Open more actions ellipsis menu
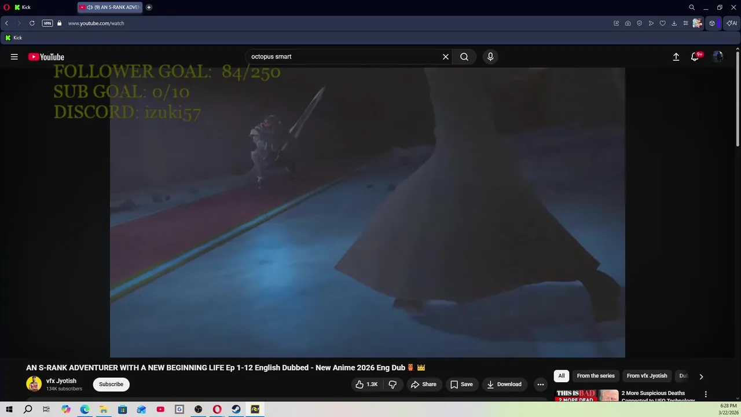Viewport: 741px width, 417px height. pyautogui.click(x=541, y=385)
